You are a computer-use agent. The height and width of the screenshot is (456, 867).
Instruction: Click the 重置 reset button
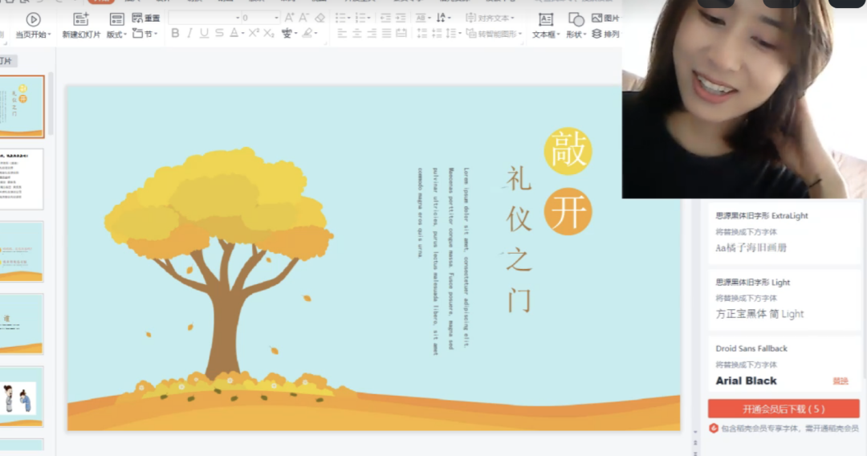146,18
